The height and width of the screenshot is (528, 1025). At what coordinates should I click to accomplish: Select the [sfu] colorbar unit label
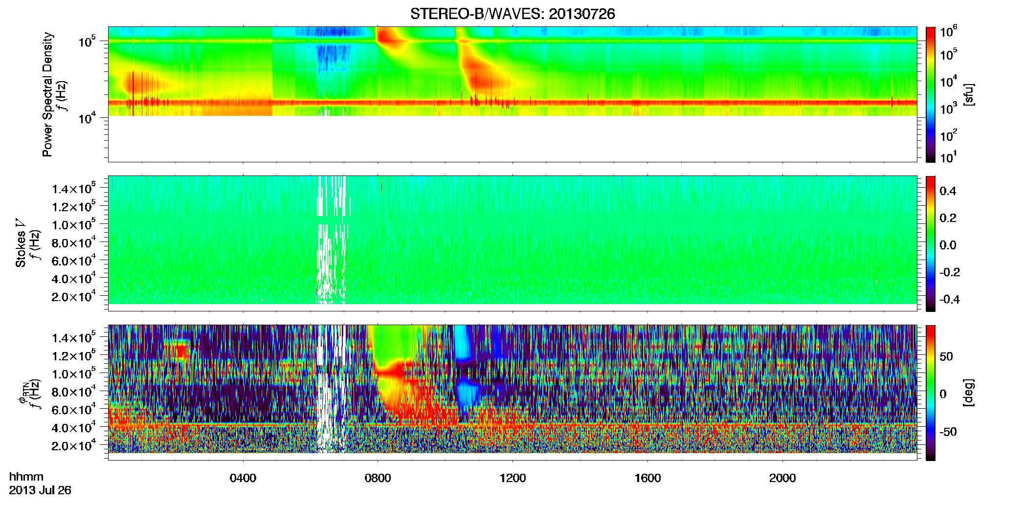(x=969, y=95)
